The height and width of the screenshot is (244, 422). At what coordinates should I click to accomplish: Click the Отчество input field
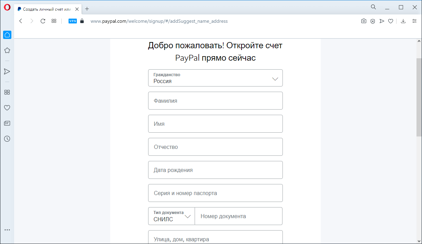click(x=215, y=147)
